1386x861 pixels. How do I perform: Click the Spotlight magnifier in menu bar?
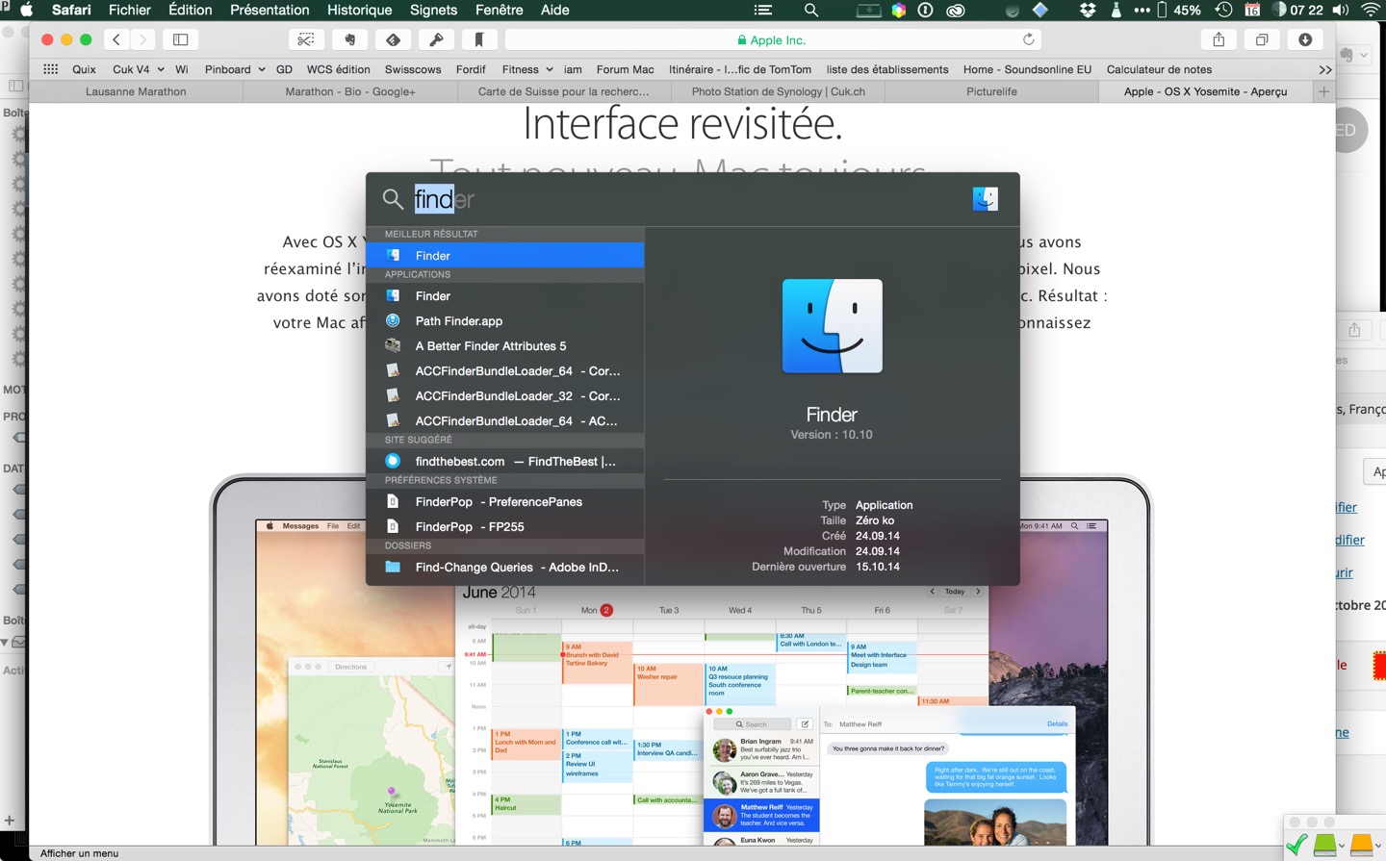[811, 10]
